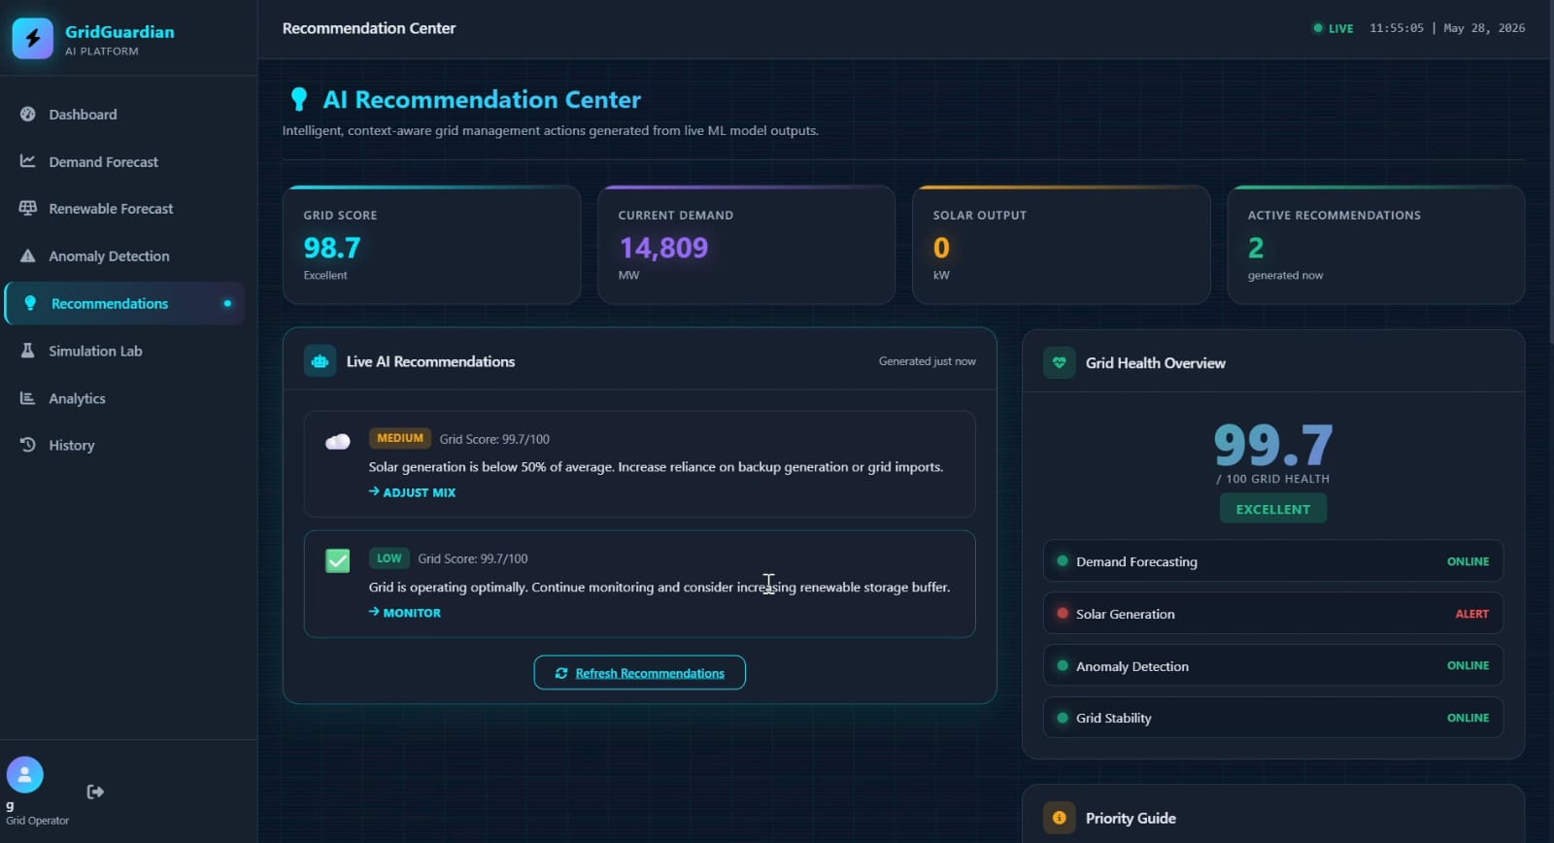1554x843 pixels.
Task: Follow the ADJUST MIX action link
Action: [x=412, y=492]
